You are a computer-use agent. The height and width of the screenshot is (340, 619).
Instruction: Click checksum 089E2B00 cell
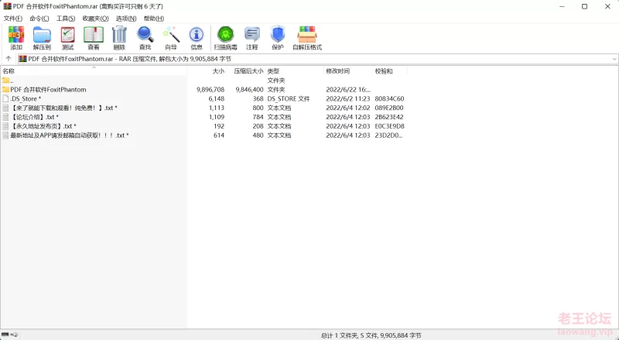click(389, 108)
